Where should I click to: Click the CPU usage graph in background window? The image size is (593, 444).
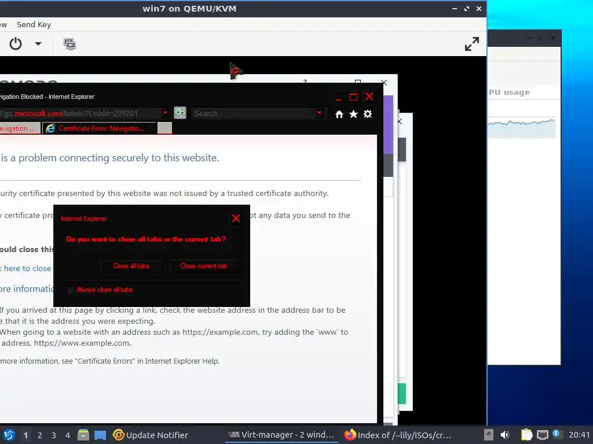pos(521,127)
